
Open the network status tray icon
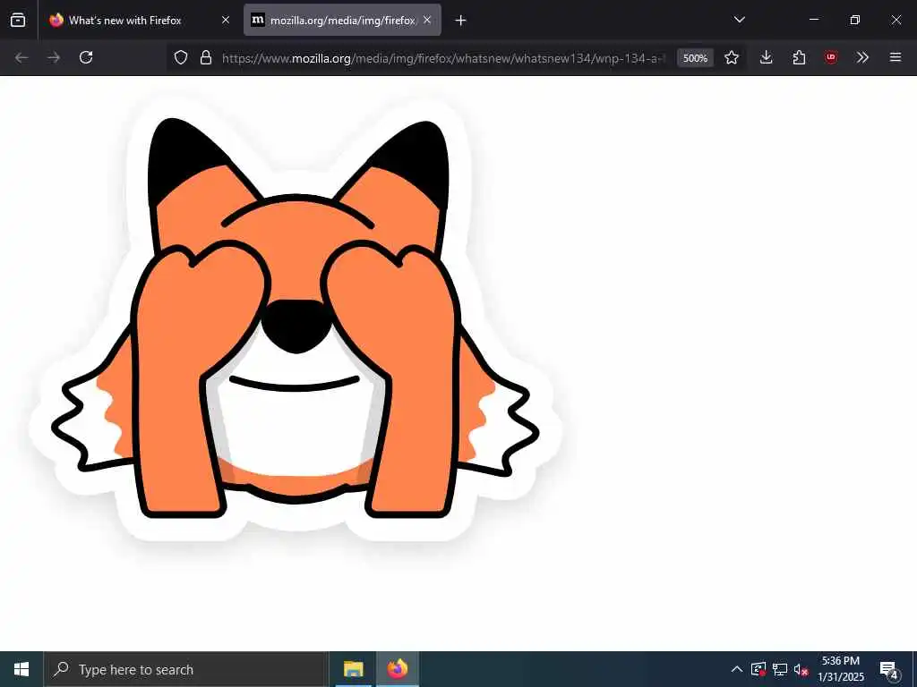point(780,669)
